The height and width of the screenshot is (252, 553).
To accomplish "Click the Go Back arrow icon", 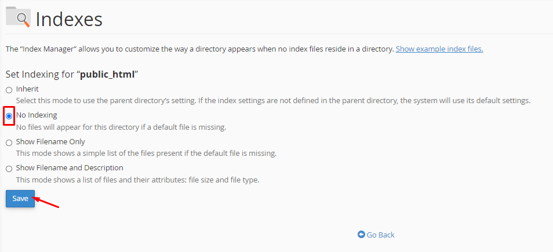I will pyautogui.click(x=361, y=235).
